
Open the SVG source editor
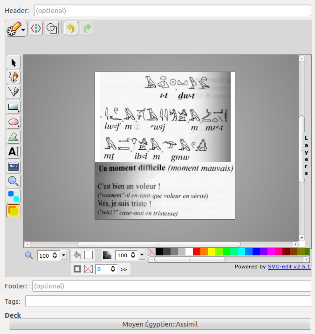(36, 28)
